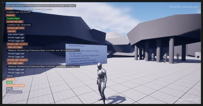Click the silver player character in foreground
203x106 pixels.
pos(102,83)
